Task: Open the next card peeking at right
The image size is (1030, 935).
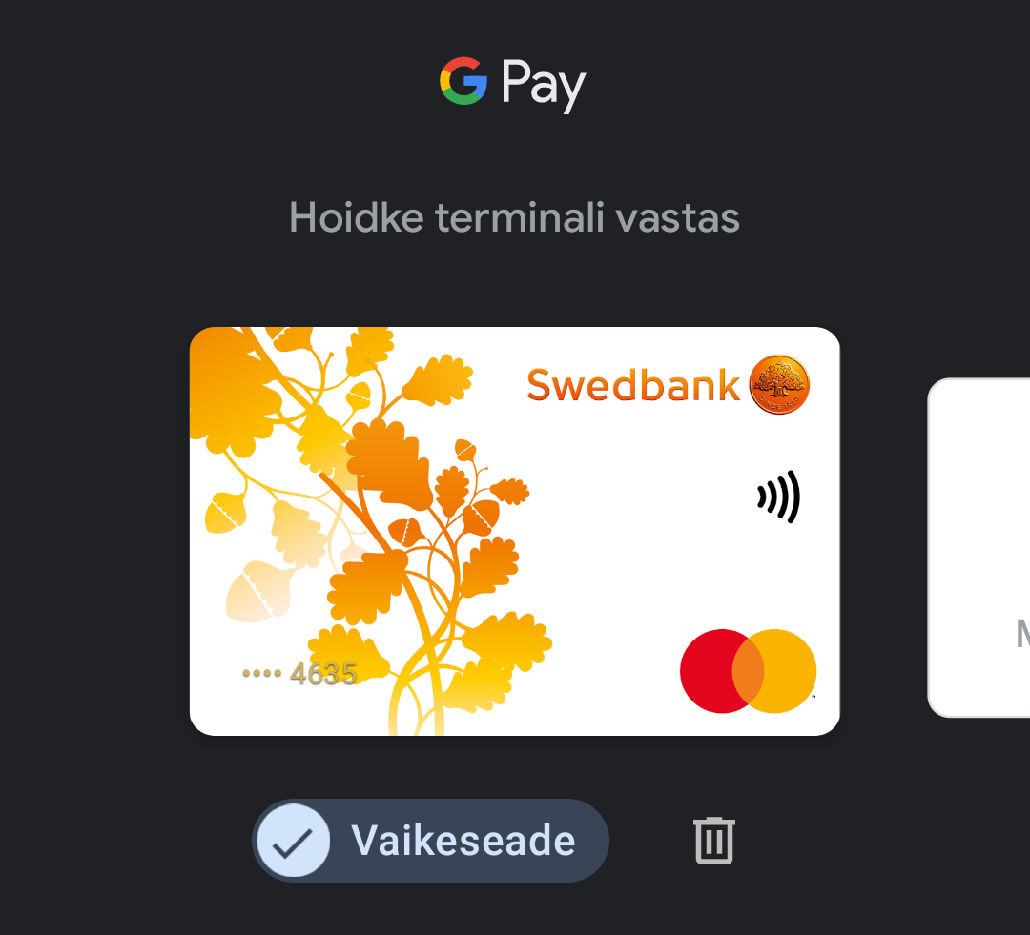Action: point(978,548)
